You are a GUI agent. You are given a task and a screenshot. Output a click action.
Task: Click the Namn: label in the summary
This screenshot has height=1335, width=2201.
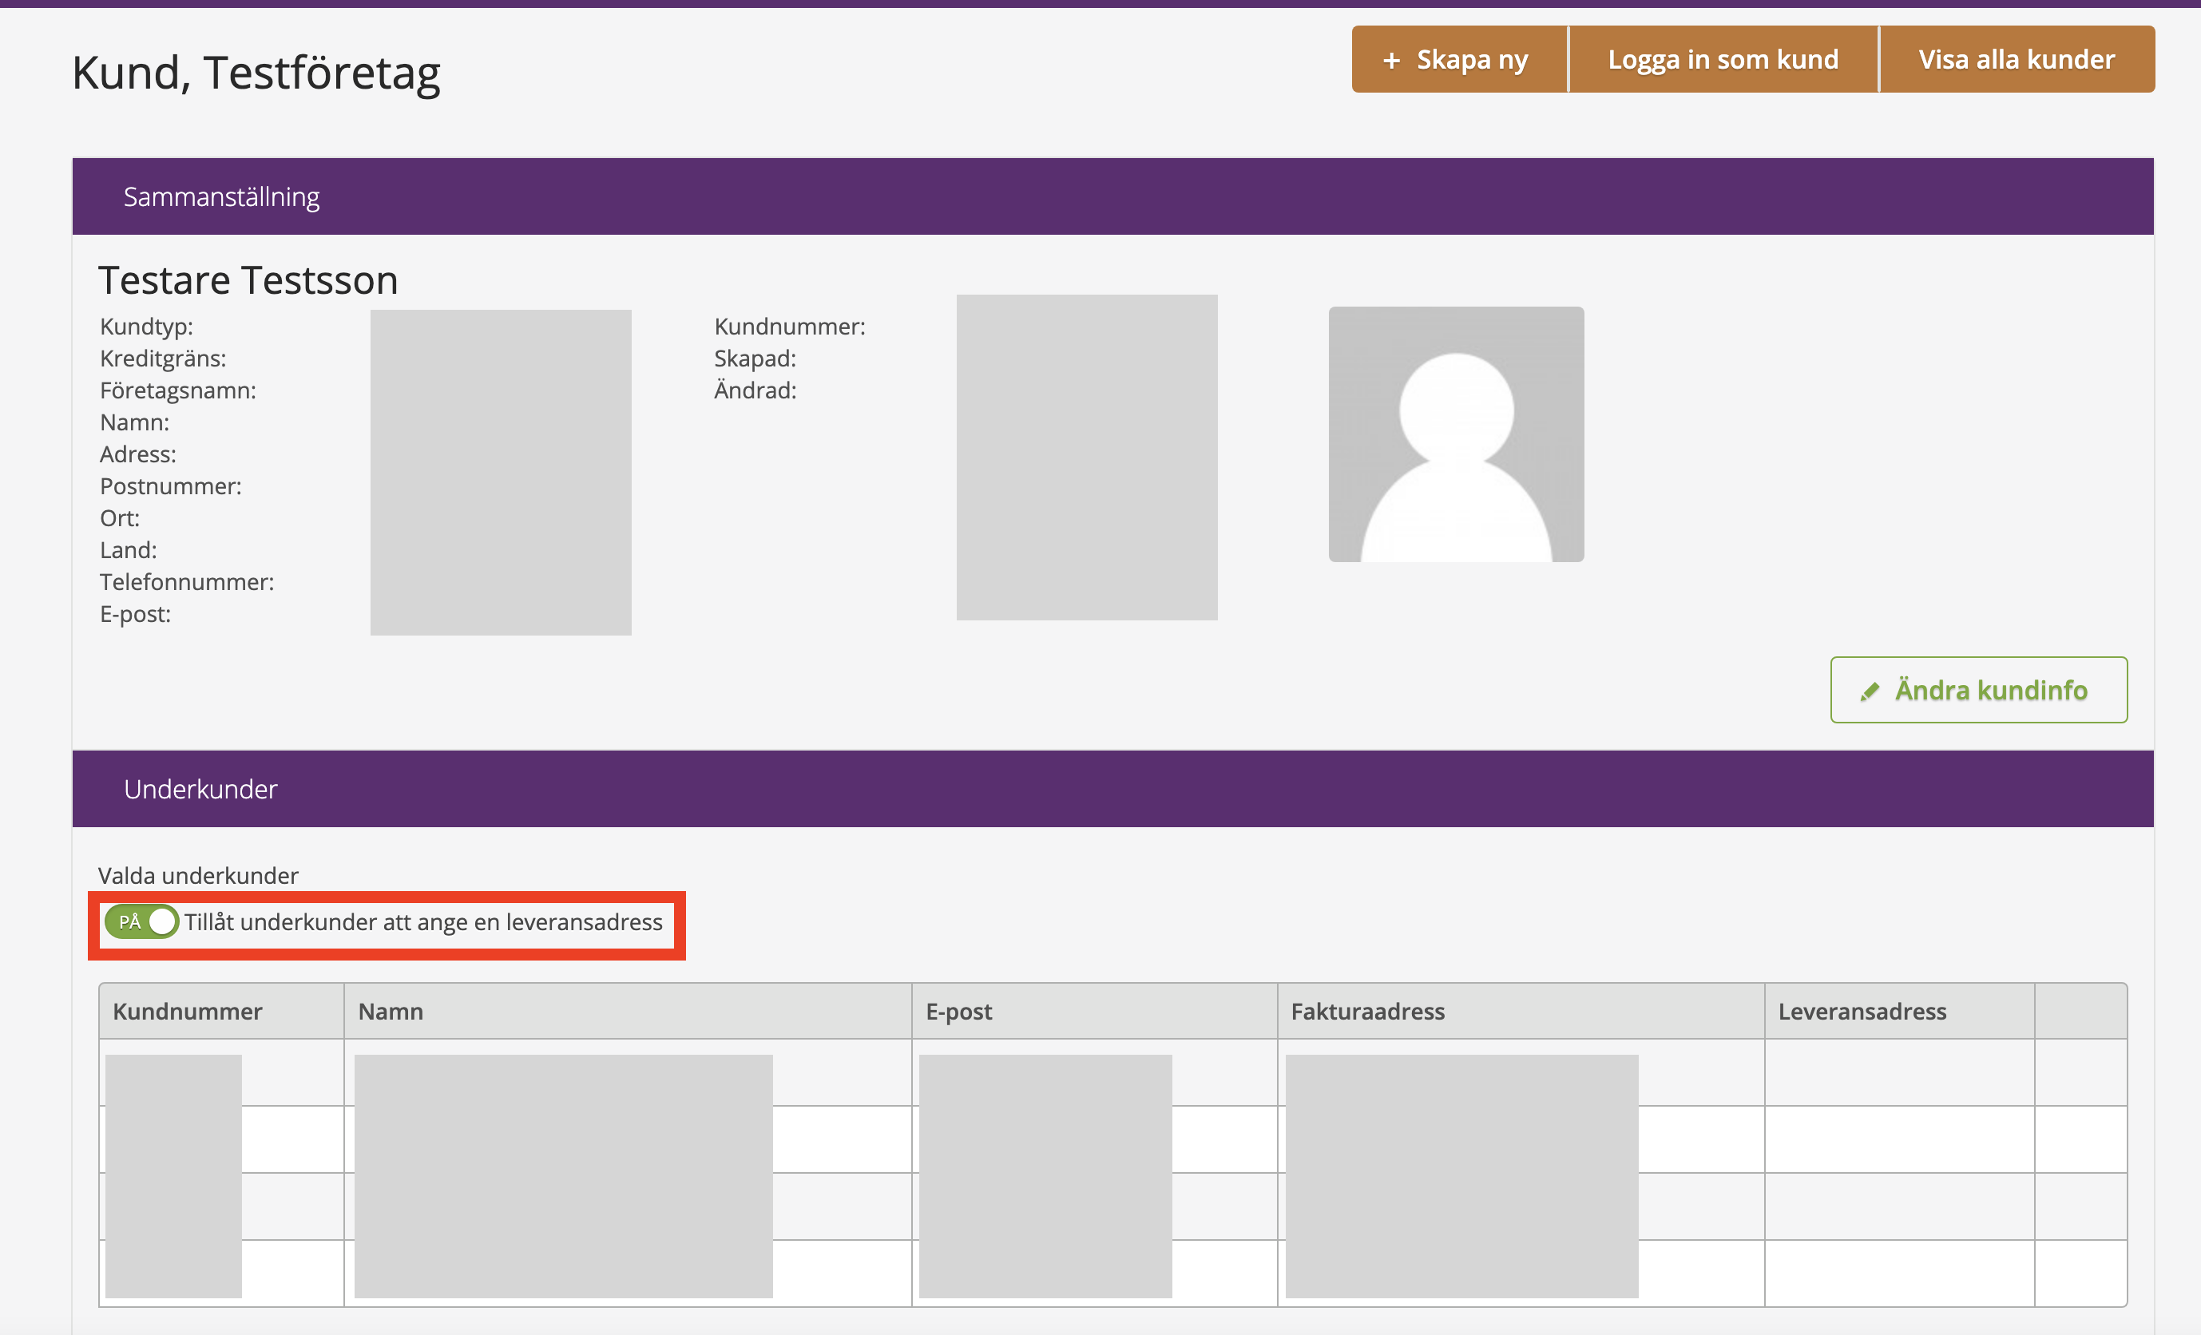(135, 422)
